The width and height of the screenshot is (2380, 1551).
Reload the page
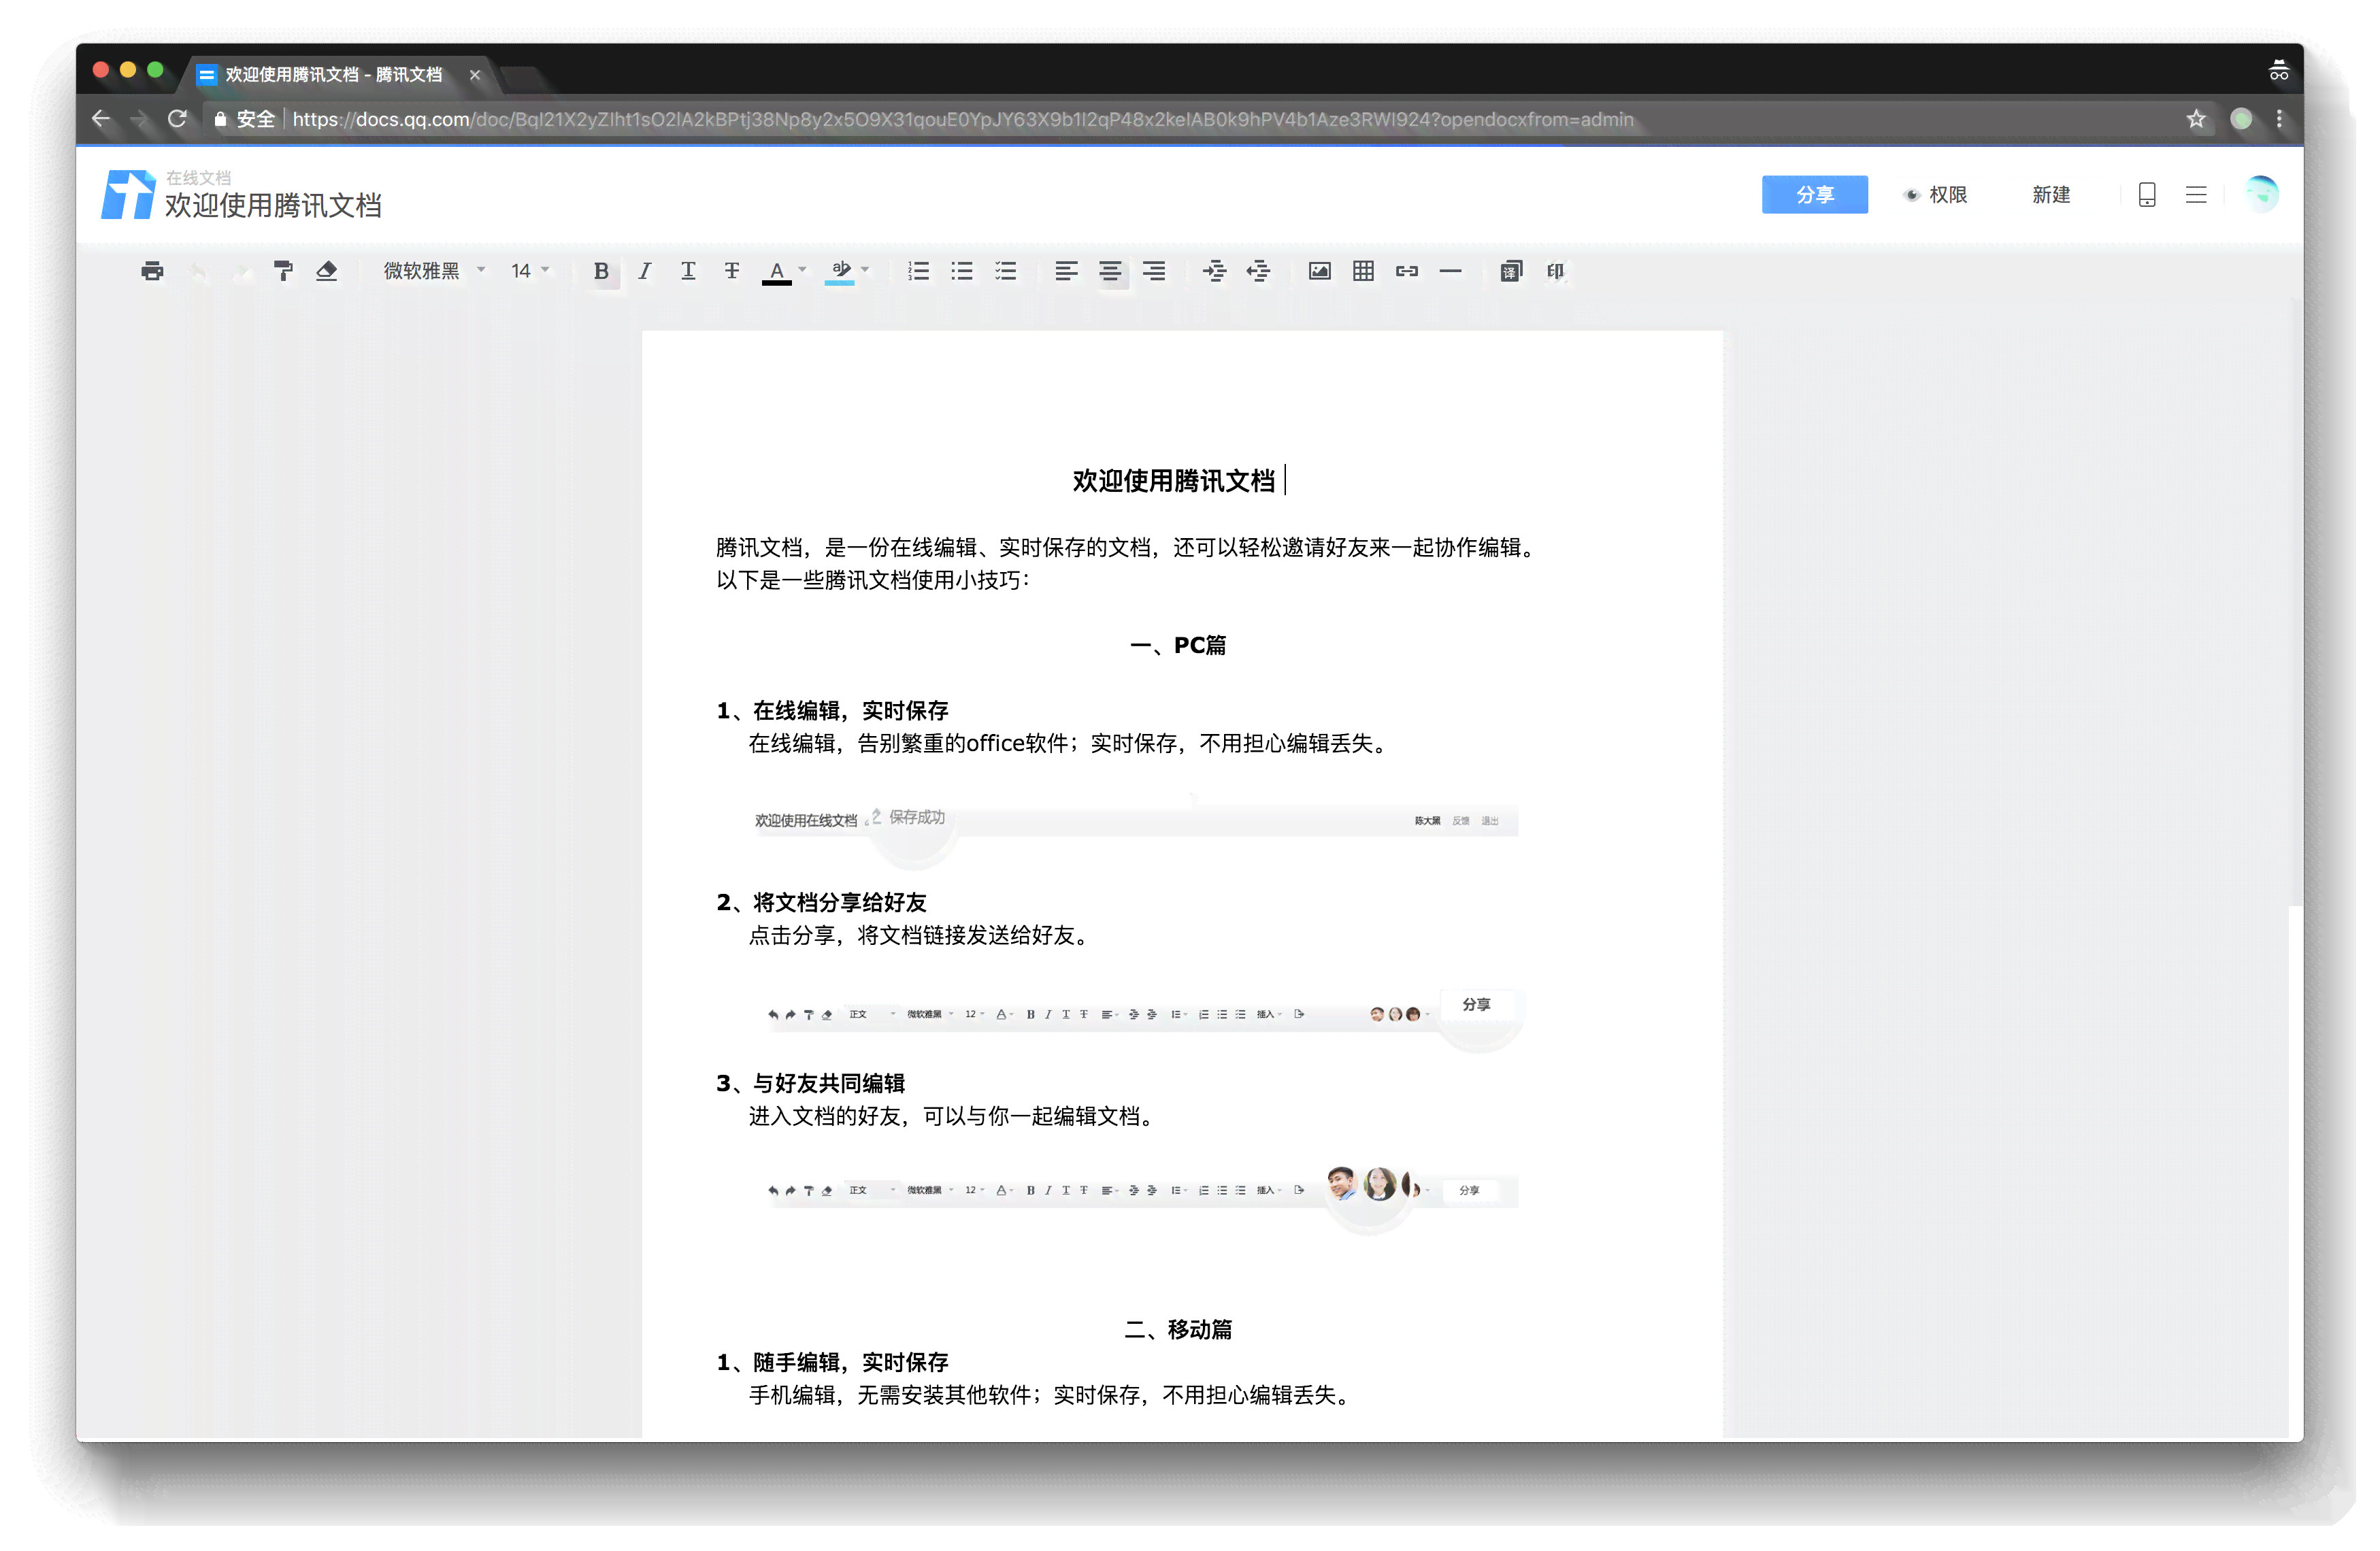[178, 119]
